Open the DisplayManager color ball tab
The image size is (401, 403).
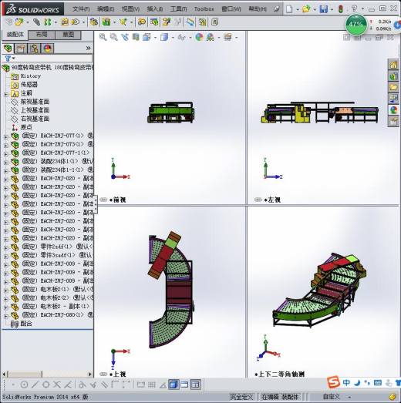tap(48, 49)
